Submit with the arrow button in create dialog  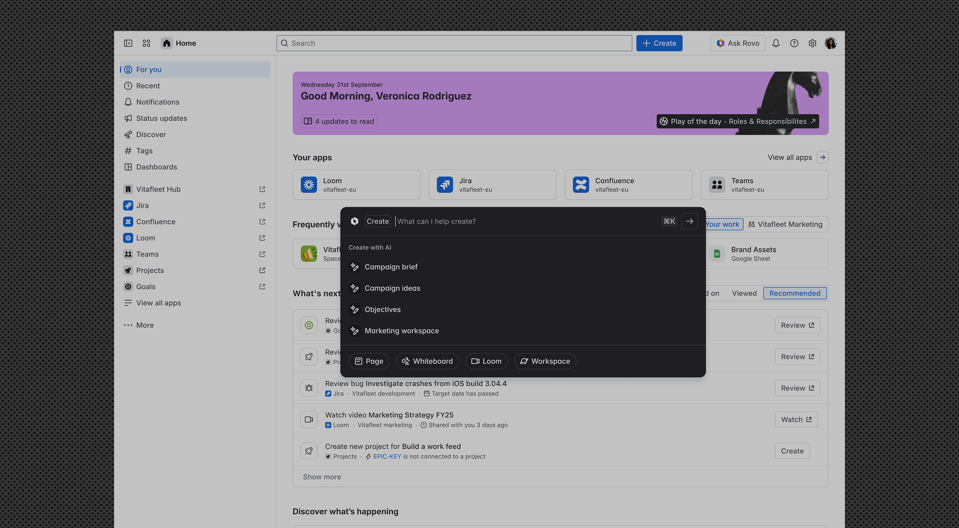click(690, 221)
